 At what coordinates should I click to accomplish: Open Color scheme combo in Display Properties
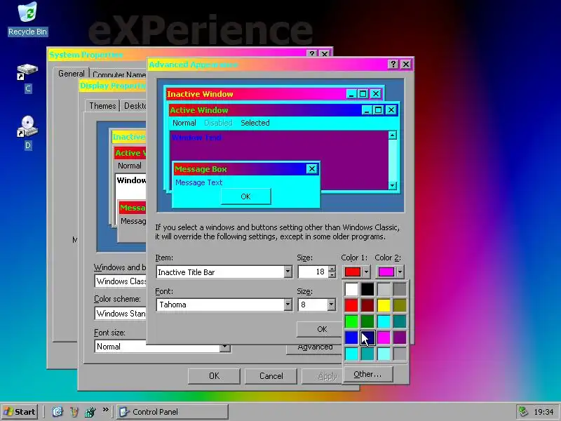(120, 314)
